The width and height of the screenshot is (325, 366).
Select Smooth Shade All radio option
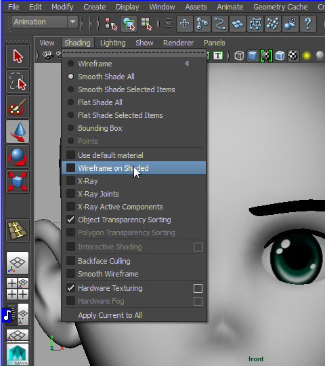coord(133,77)
